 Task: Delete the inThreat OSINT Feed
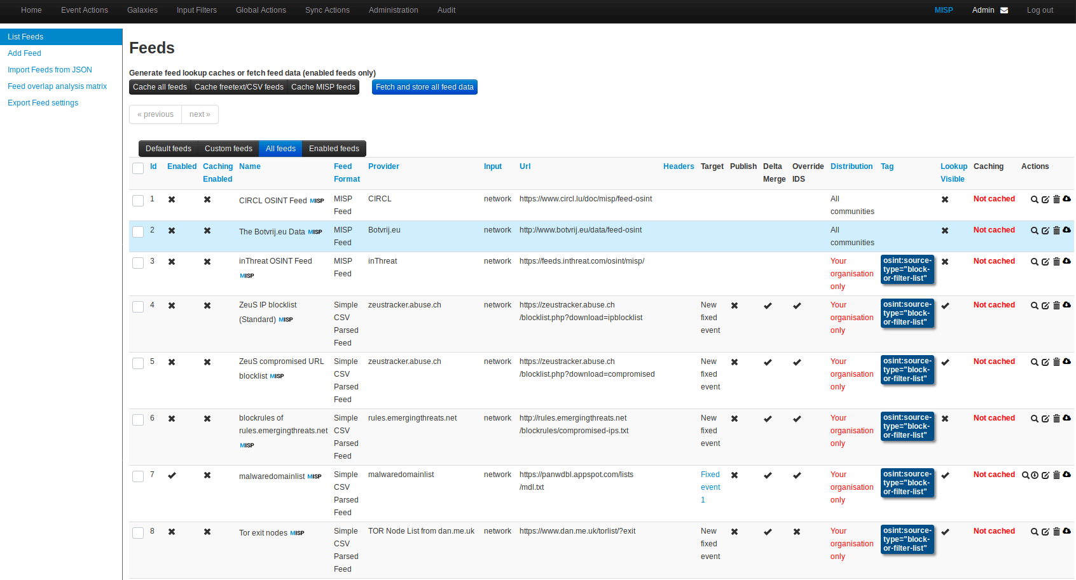click(1056, 262)
